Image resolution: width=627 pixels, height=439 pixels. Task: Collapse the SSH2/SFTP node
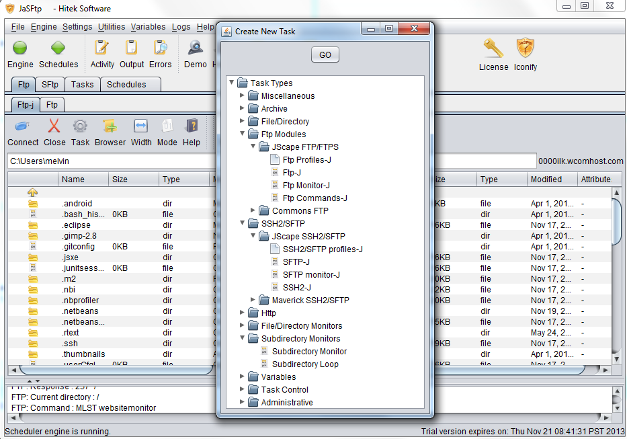243,223
